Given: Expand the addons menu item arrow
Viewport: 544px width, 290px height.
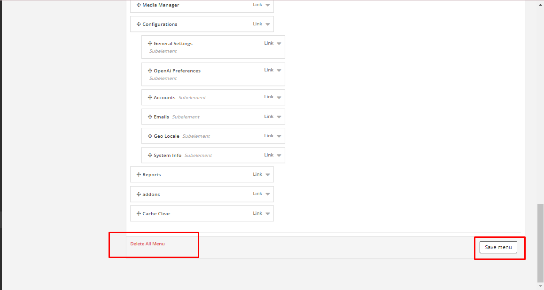Looking at the screenshot, I should [x=268, y=194].
